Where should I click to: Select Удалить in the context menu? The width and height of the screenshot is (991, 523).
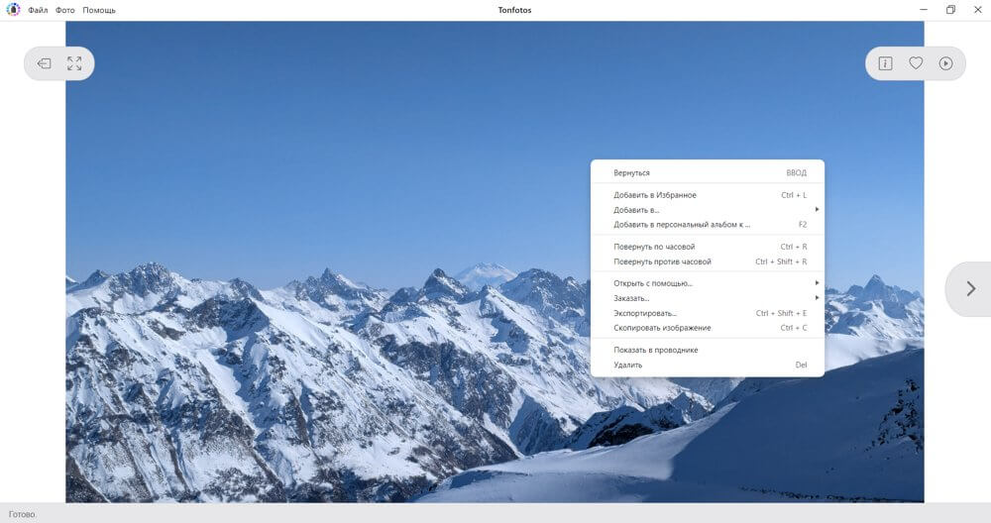pyautogui.click(x=708, y=366)
